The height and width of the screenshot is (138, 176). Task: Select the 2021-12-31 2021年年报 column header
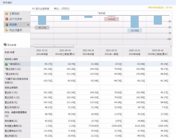point(42,52)
